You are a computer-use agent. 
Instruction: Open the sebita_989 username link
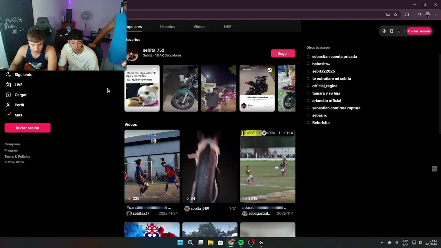(x=200, y=209)
